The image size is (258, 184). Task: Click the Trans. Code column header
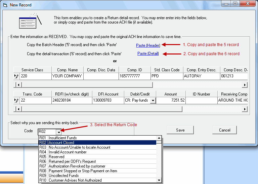click(x=32, y=94)
